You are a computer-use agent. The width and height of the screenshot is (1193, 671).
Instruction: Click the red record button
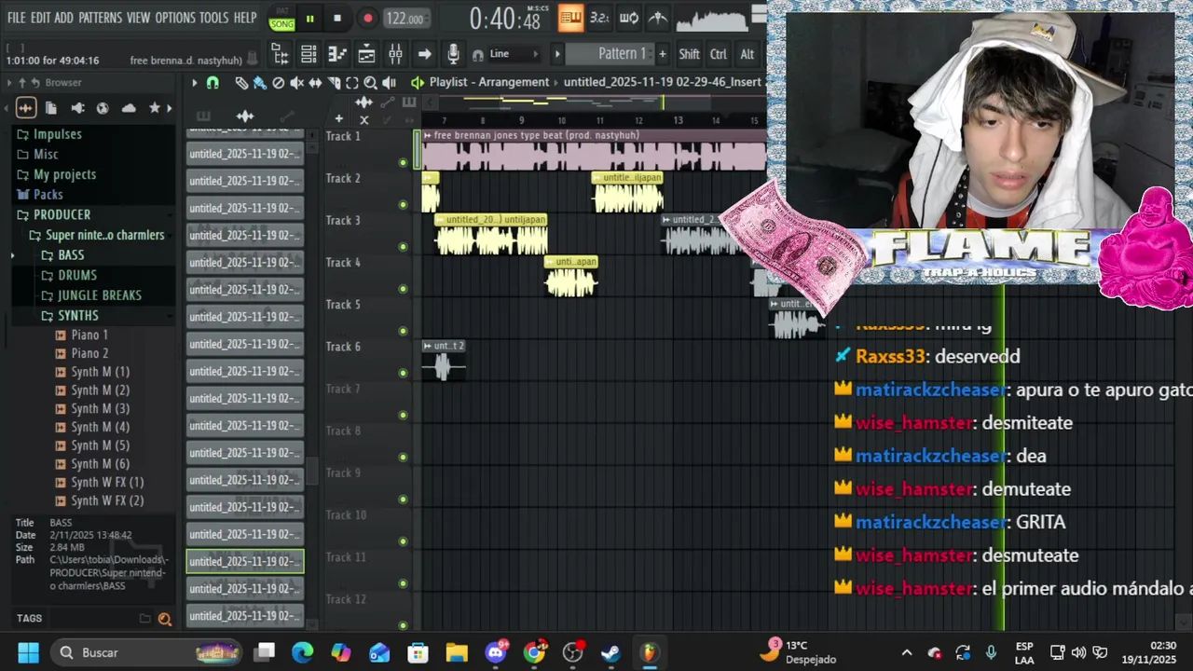(367, 18)
